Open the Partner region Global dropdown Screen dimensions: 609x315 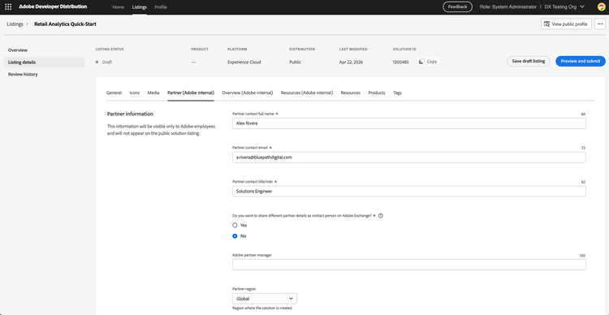[265, 299]
